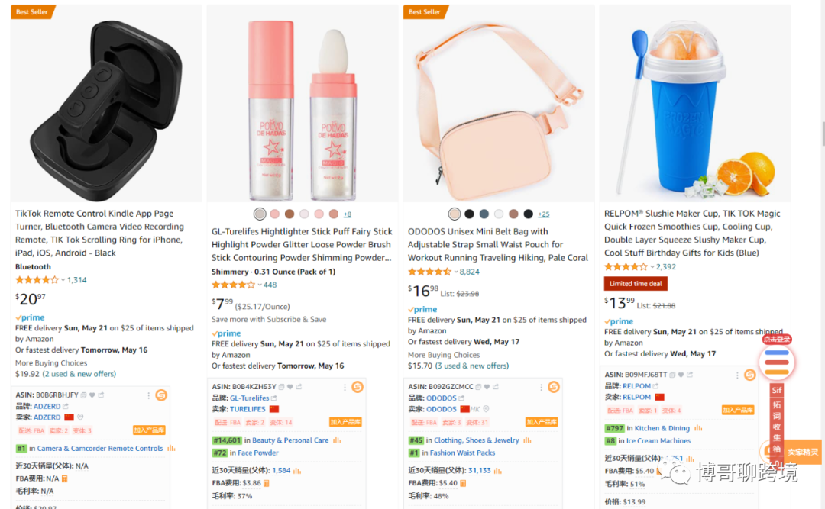Open the share icon next to ASIN B09ZGZCMCC
The width and height of the screenshot is (825, 509).
click(496, 386)
